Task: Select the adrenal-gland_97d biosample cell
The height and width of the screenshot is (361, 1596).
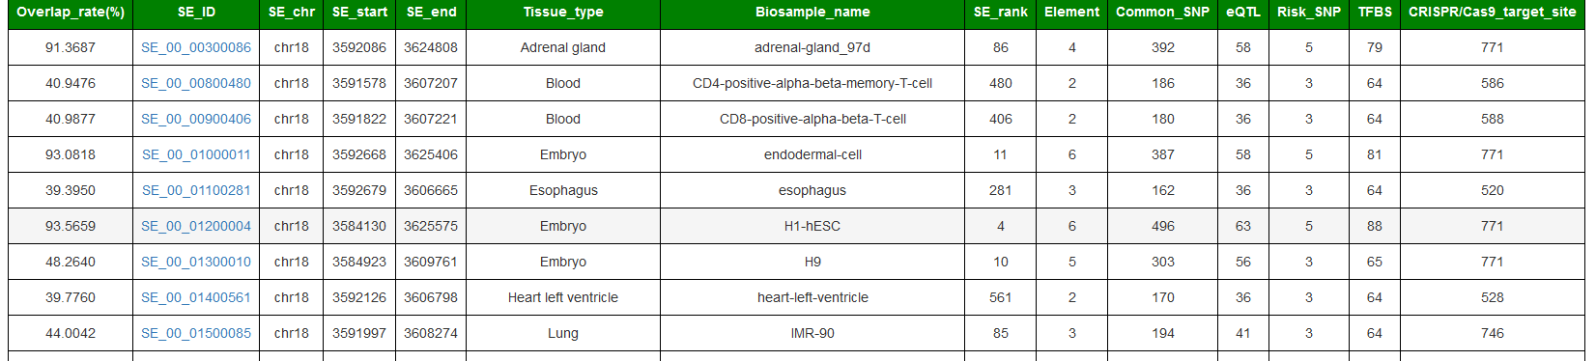Action: click(812, 47)
